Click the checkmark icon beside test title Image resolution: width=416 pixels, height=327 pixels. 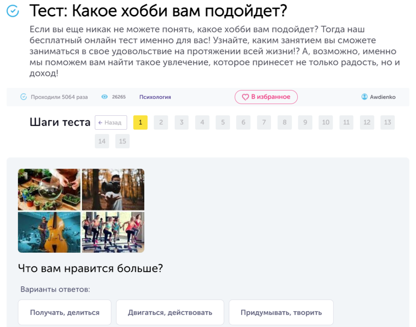[x=13, y=11]
